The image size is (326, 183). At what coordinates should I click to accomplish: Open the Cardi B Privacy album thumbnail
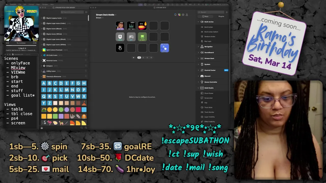point(22,24)
